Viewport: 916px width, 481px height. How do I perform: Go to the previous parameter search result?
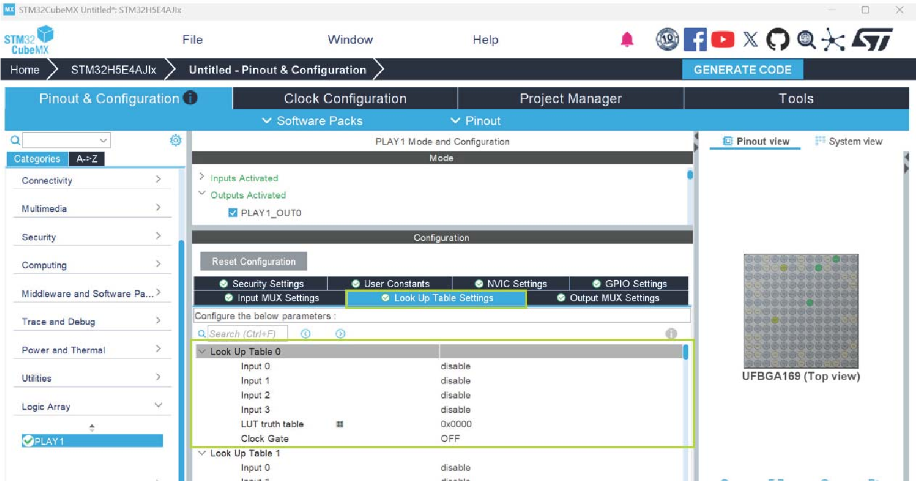(x=306, y=334)
